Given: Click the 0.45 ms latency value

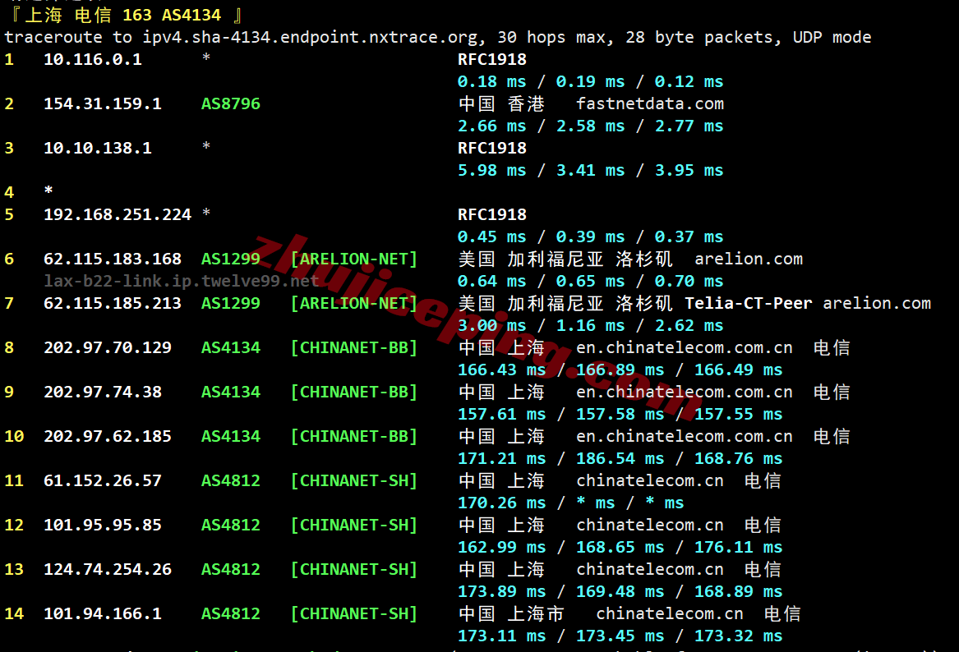Looking at the screenshot, I should (x=491, y=236).
